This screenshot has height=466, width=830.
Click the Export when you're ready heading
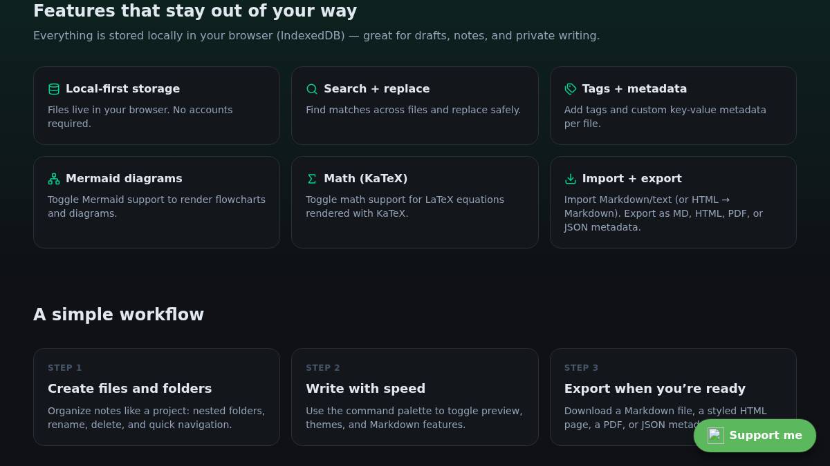pyautogui.click(x=654, y=389)
